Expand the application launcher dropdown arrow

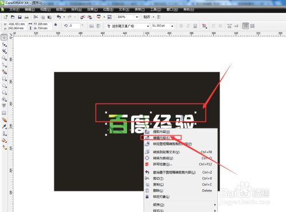104,17
